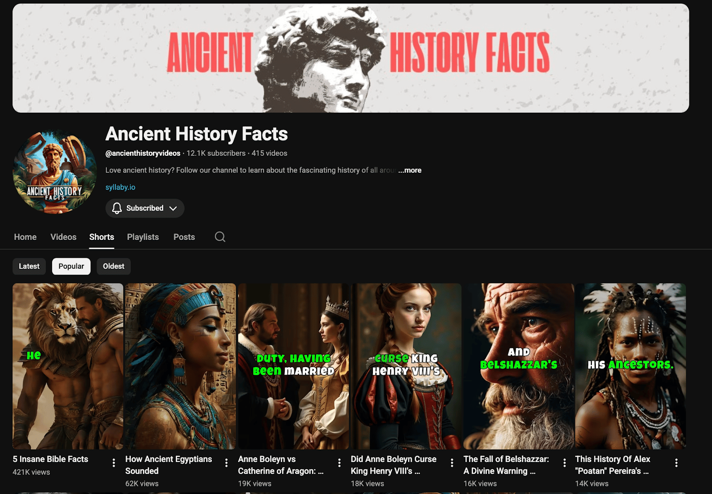Screen dimensions: 712x494
Task: Click the 18K views label
Action: (x=367, y=484)
